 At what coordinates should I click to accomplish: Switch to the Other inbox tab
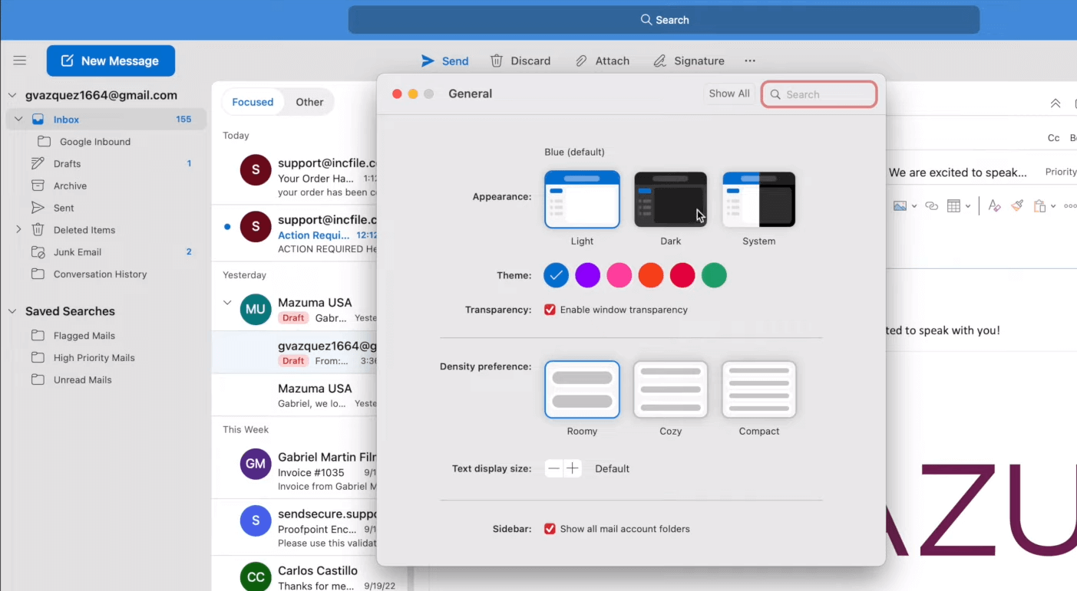(x=309, y=102)
